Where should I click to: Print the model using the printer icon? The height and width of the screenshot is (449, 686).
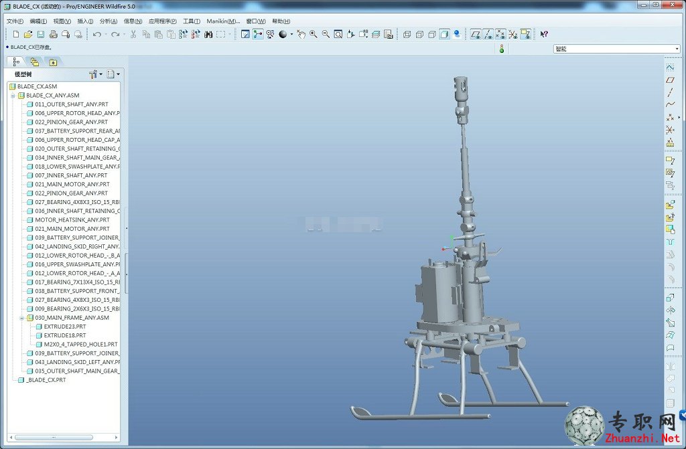click(54, 34)
